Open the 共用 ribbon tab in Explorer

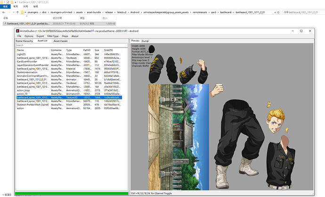coord(25,7)
